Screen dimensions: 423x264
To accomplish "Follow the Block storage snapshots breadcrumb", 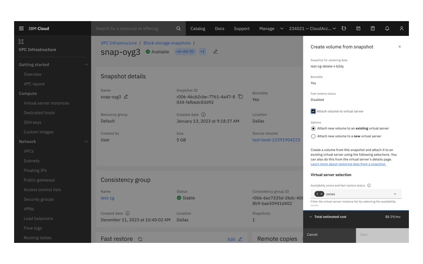I will (x=167, y=43).
